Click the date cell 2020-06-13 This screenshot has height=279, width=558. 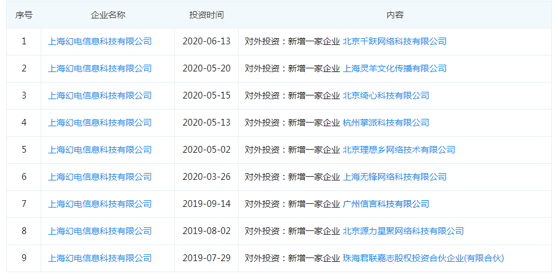point(206,41)
